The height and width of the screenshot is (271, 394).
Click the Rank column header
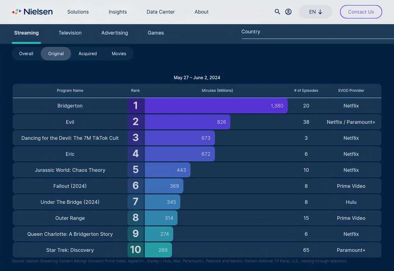click(x=136, y=90)
